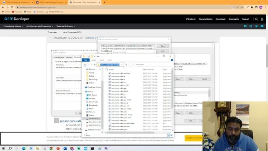The height and width of the screenshot is (151, 268).
Task: Open the View ribbon tab
Action: [x=110, y=60]
